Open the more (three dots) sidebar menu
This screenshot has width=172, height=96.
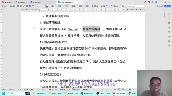(169, 45)
